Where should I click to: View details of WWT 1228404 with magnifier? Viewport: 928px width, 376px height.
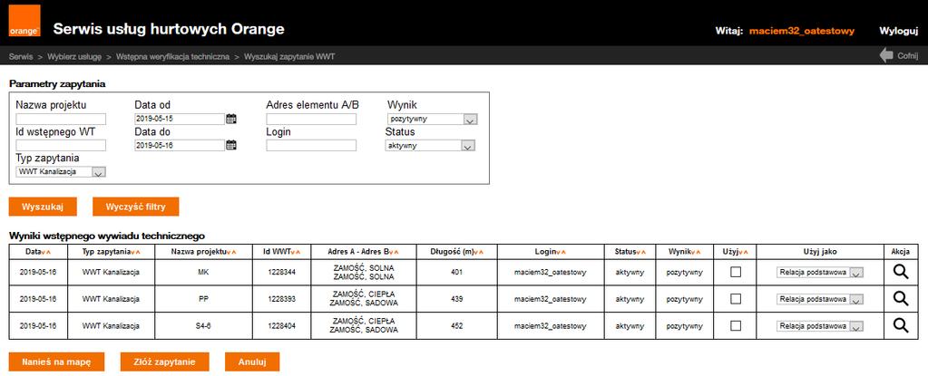pos(901,325)
